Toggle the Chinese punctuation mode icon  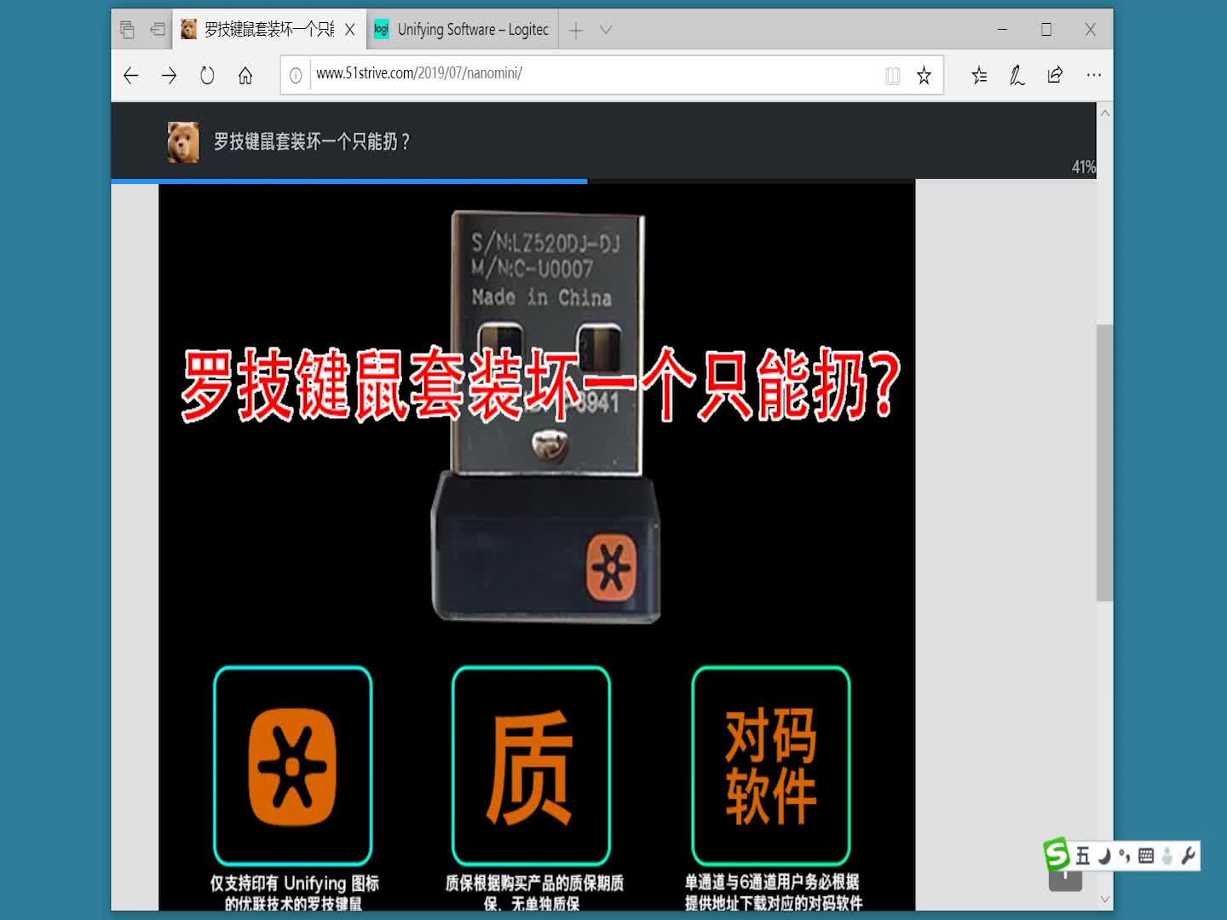pyautogui.click(x=1125, y=856)
